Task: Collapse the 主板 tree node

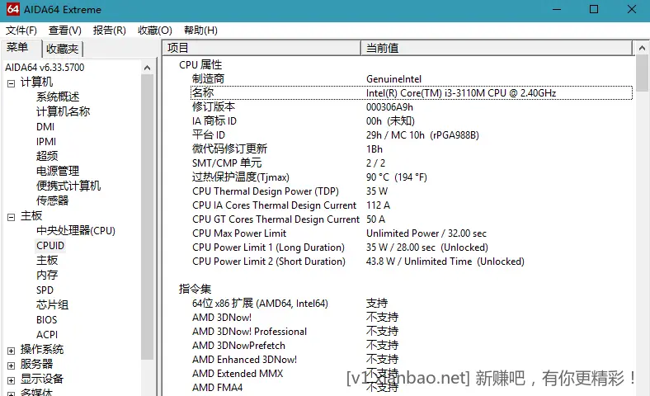Action: coord(12,217)
